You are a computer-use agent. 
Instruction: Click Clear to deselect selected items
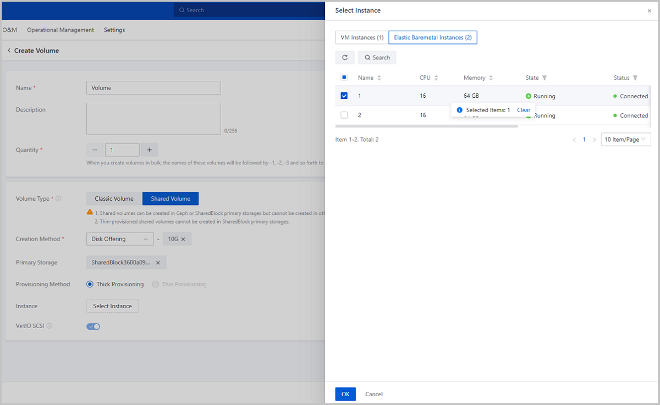524,110
